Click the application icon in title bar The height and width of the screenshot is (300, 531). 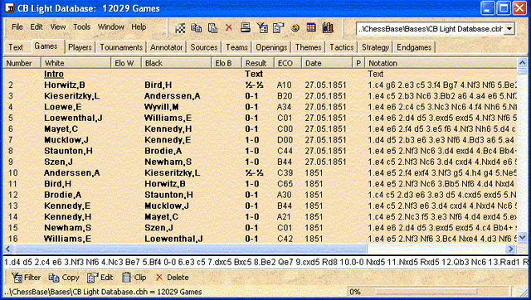9,7
